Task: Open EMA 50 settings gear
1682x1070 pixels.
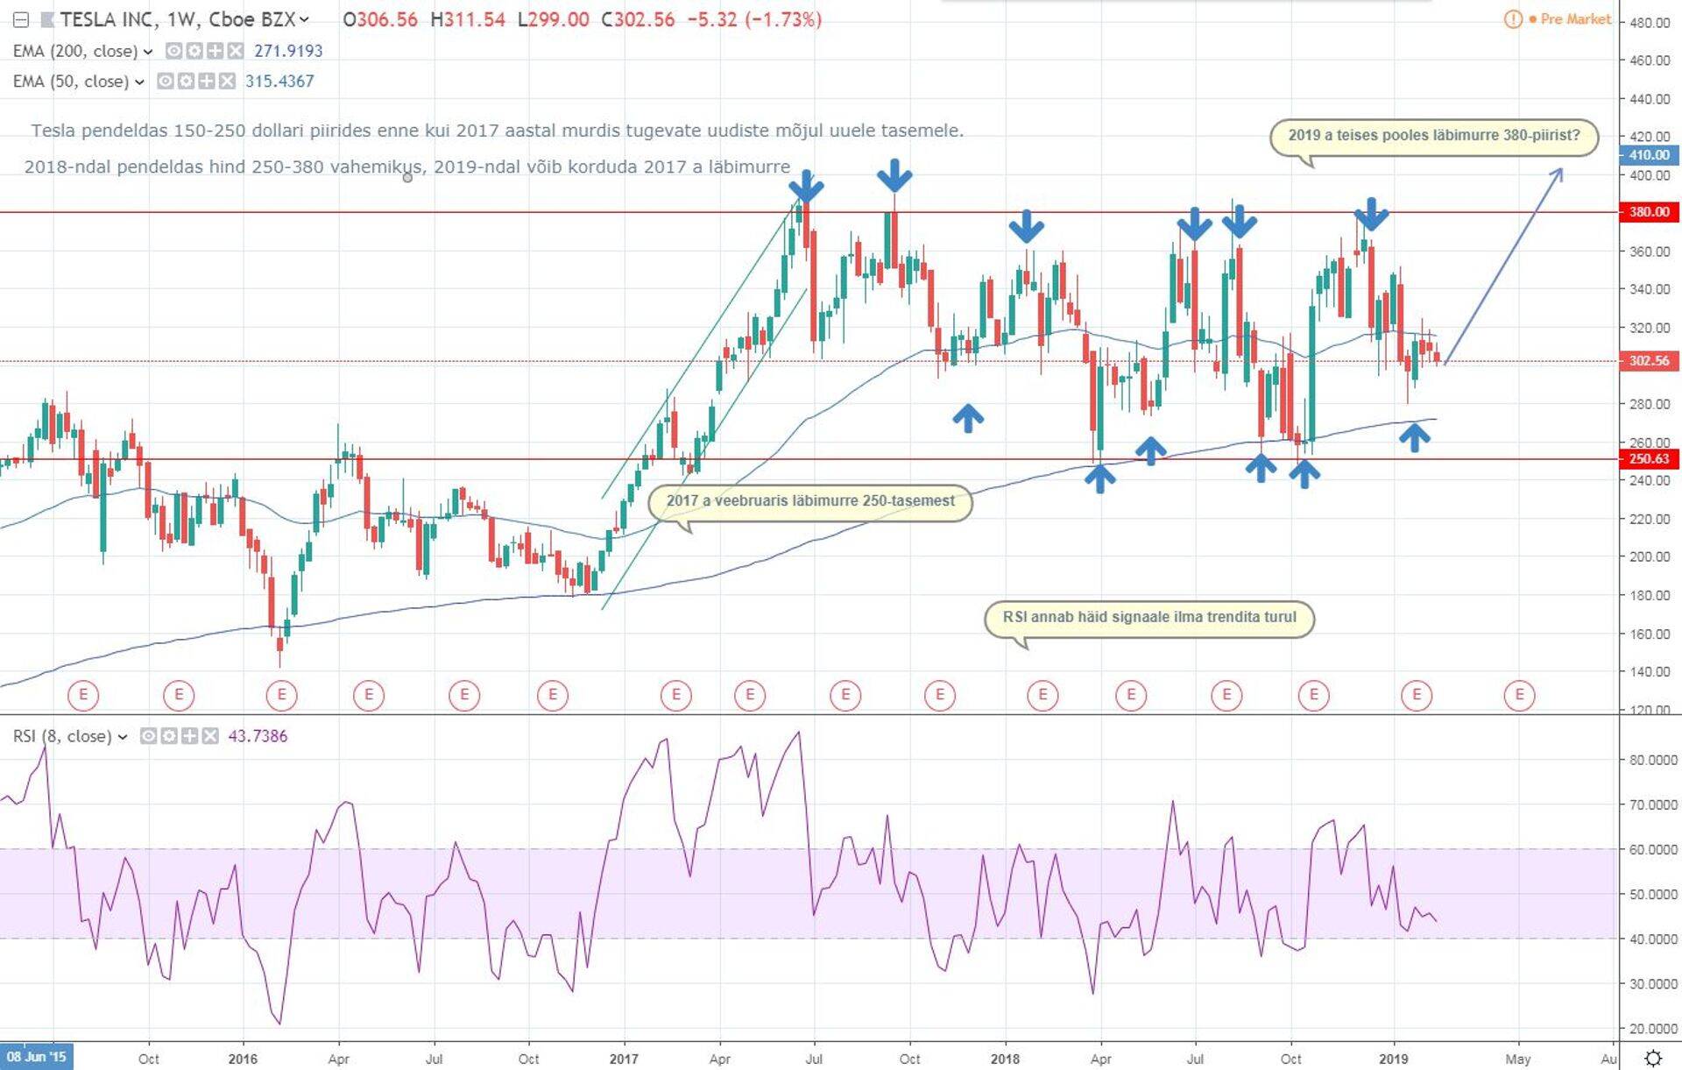Action: [186, 81]
